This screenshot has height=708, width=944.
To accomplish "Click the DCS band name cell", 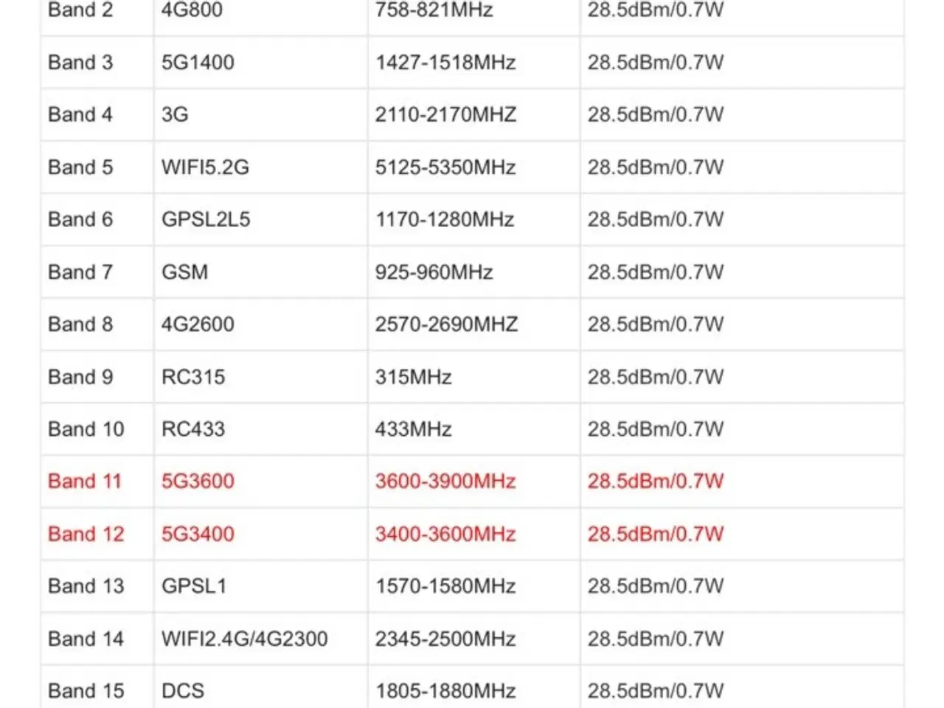I will click(183, 691).
